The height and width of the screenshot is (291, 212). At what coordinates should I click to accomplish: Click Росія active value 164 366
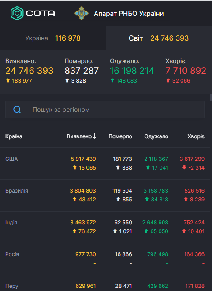point(194,254)
